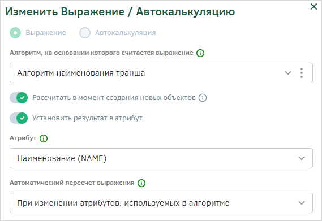Viewport: 322px width, 221px height.
Task: Click chevron arrow in Алгоритм наименования транша field
Action: coord(288,73)
